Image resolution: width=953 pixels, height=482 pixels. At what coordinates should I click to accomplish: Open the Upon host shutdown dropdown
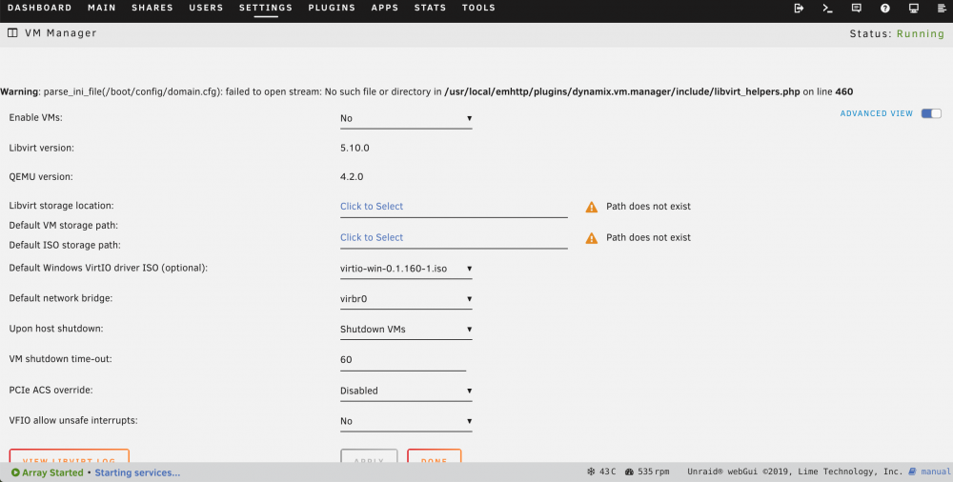tap(406, 330)
